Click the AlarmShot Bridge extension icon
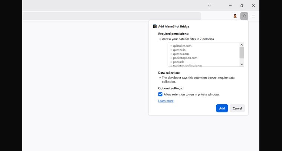 155,26
